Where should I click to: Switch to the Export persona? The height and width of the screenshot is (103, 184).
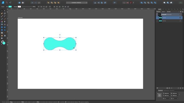pyautogui.click(x=10, y=3)
